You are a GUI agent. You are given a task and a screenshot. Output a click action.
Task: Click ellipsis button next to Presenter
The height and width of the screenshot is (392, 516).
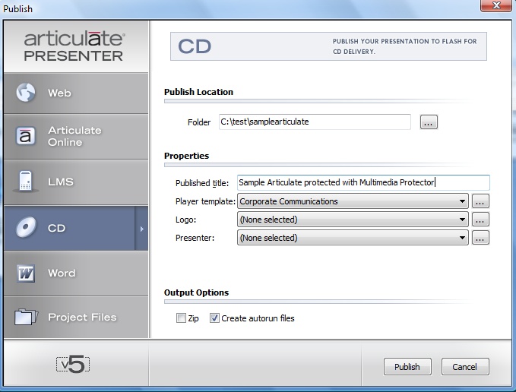480,238
